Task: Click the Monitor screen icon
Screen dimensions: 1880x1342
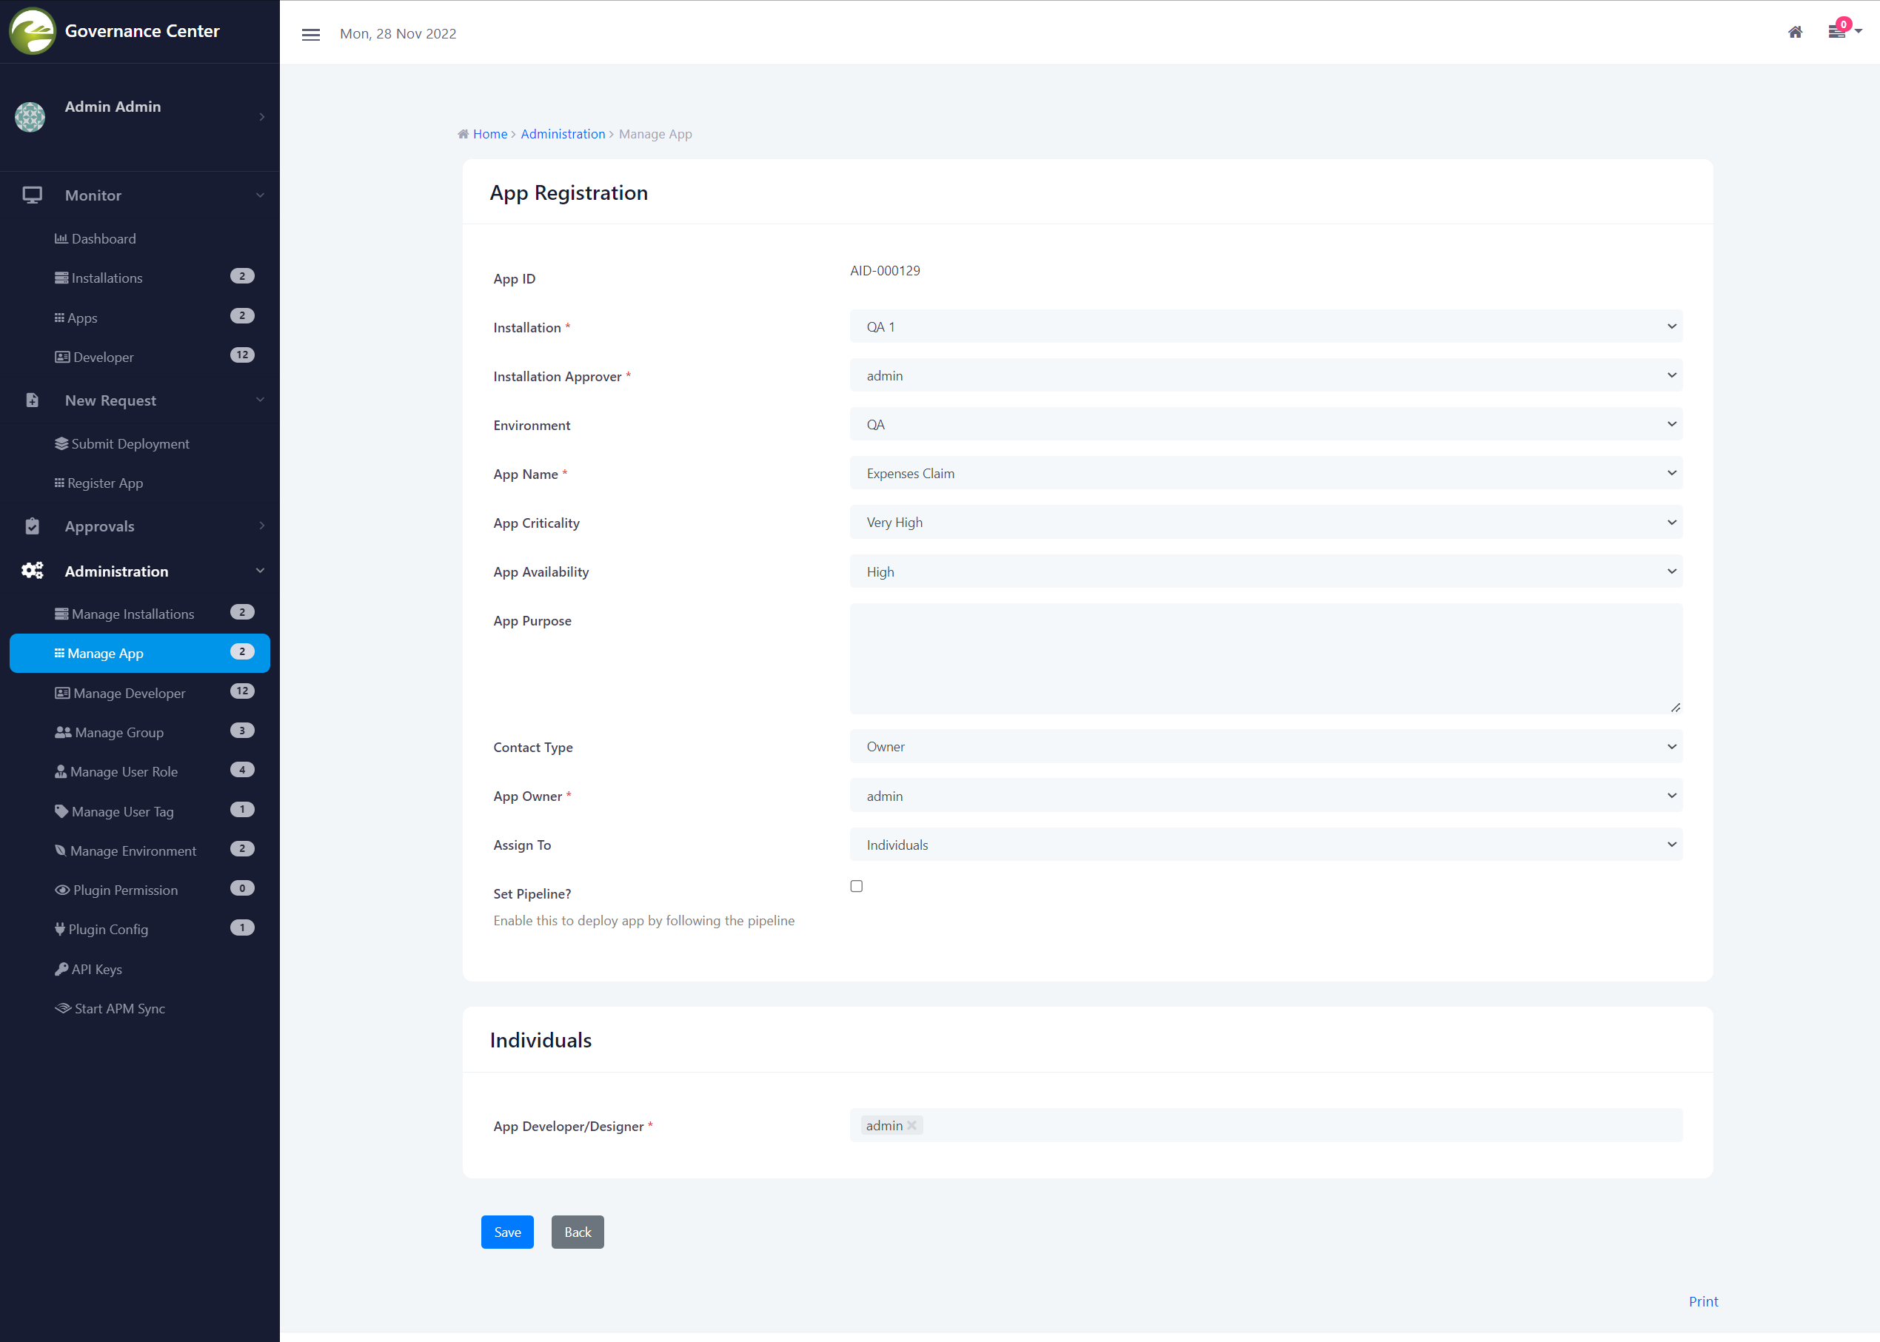Action: (33, 195)
